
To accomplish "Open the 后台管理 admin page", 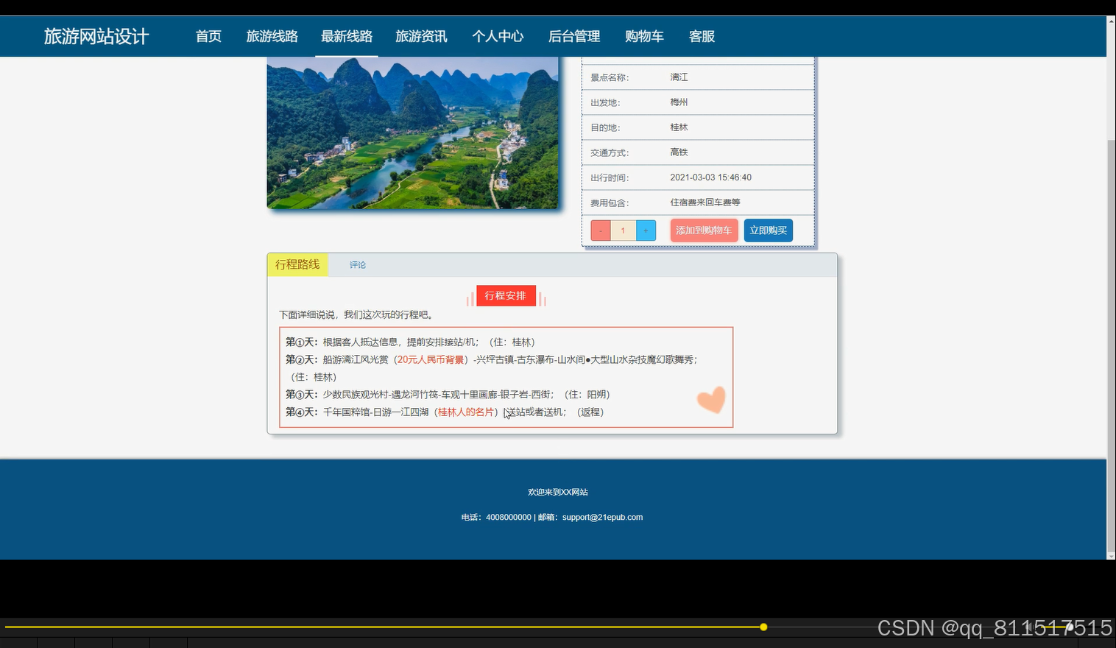I will tap(573, 35).
